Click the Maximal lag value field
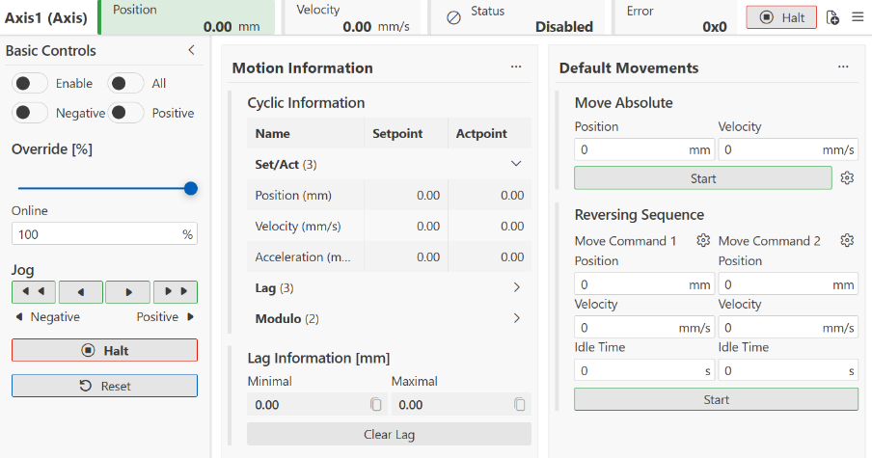 pyautogui.click(x=461, y=405)
